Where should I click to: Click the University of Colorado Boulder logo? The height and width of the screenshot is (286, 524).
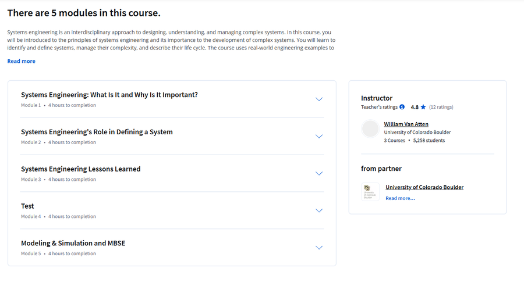point(370,192)
